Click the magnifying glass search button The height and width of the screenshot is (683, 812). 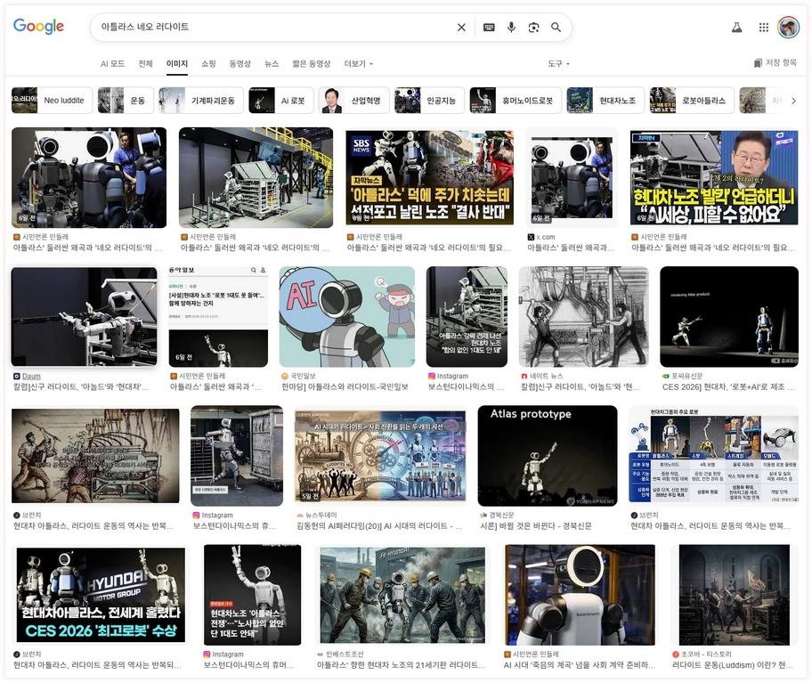(556, 28)
